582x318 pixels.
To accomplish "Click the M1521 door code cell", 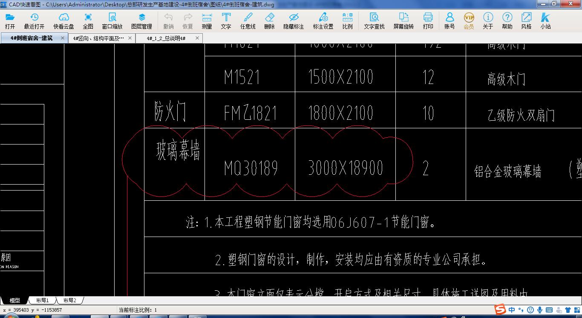I will (242, 77).
